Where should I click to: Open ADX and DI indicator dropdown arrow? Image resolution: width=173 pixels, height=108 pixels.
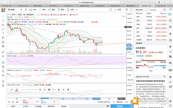pos(21,85)
